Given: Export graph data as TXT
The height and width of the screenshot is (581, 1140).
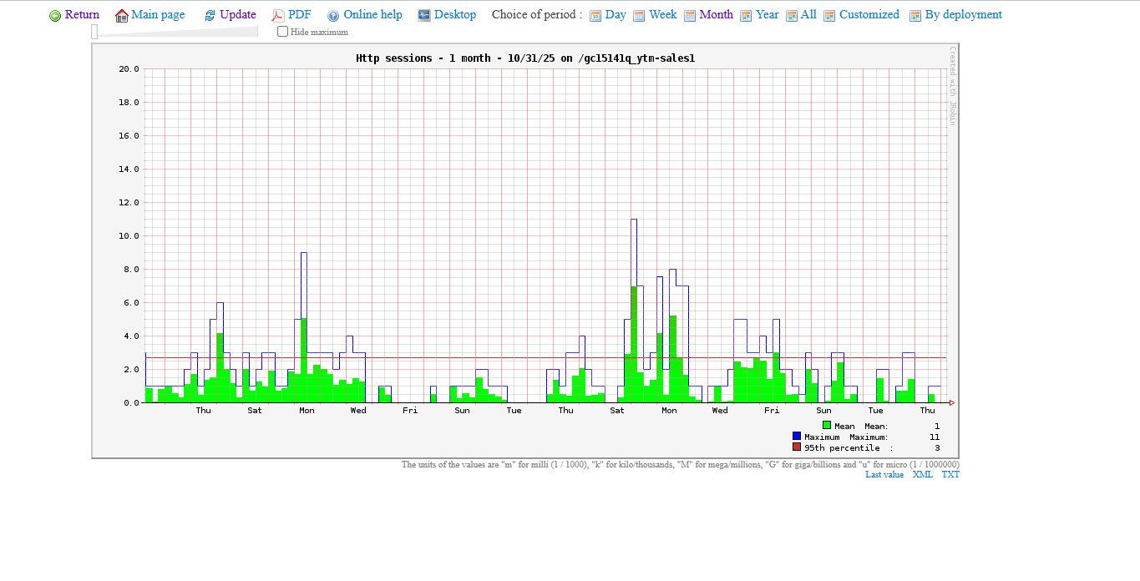Looking at the screenshot, I should tap(950, 474).
